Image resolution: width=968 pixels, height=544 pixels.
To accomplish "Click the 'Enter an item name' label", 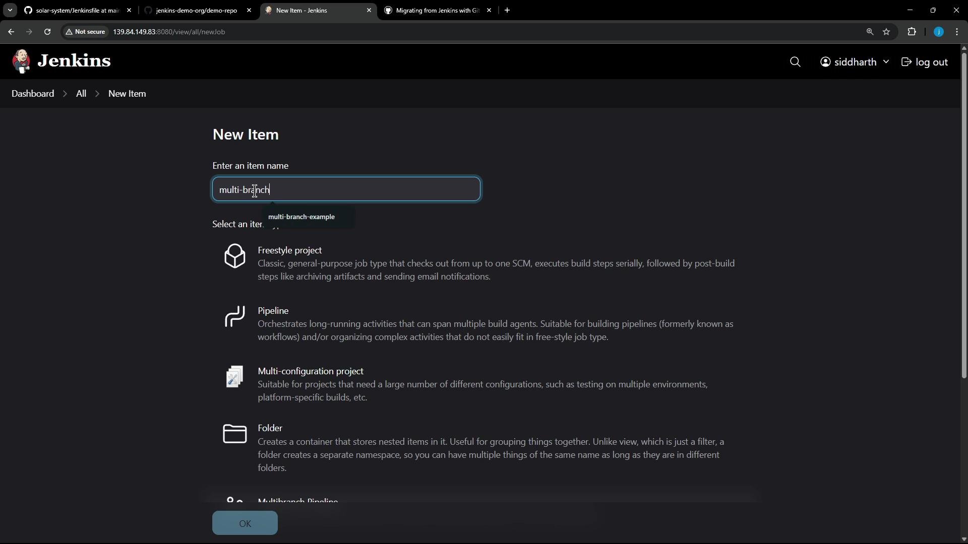I will pyautogui.click(x=251, y=166).
